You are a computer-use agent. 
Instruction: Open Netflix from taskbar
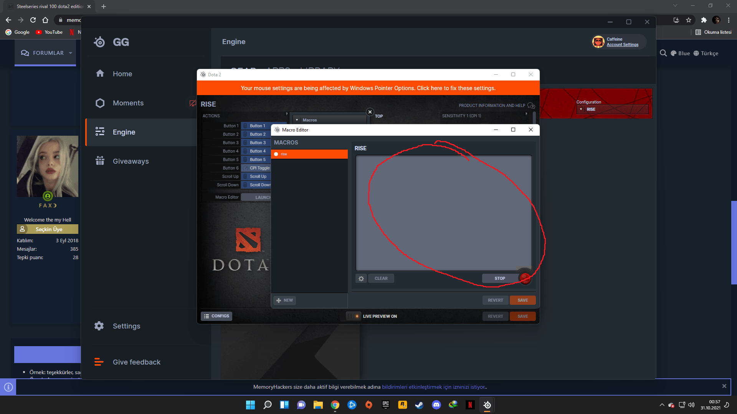pyautogui.click(x=470, y=405)
